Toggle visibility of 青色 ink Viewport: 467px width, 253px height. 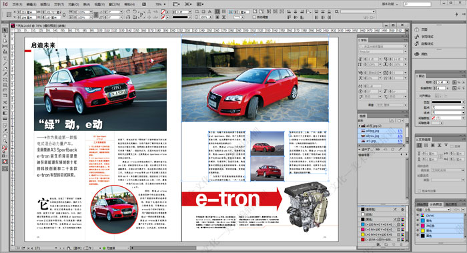[418, 220]
